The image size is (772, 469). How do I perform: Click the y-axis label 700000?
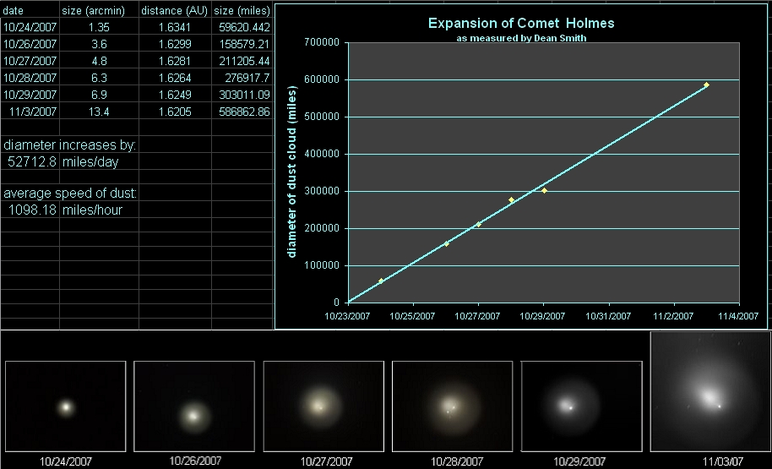(322, 42)
